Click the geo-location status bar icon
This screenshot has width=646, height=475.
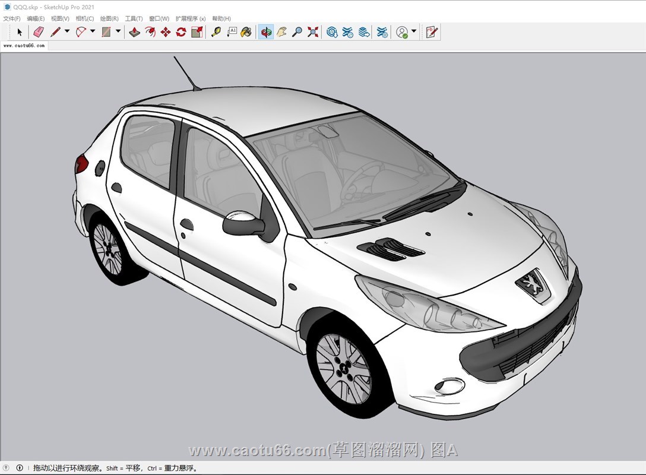[x=7, y=468]
